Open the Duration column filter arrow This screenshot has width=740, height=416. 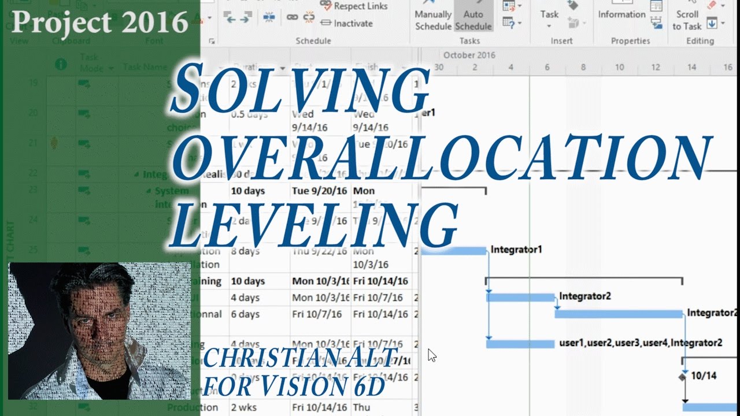coord(282,68)
